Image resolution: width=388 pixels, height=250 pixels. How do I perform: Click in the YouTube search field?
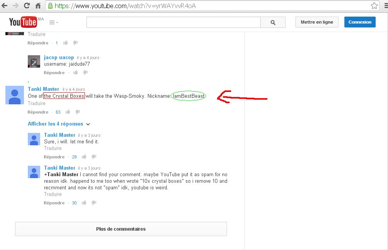(173, 22)
